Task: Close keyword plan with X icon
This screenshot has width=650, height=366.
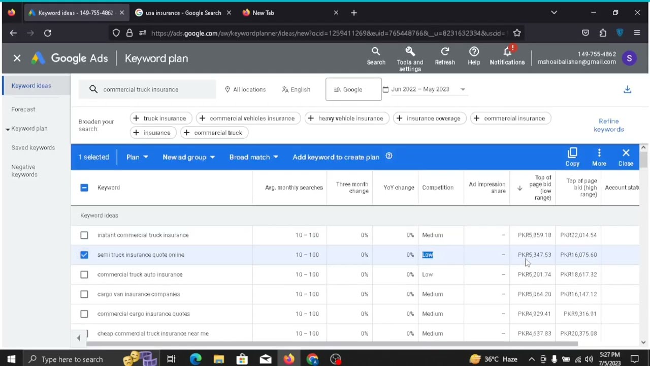Action: [17, 58]
